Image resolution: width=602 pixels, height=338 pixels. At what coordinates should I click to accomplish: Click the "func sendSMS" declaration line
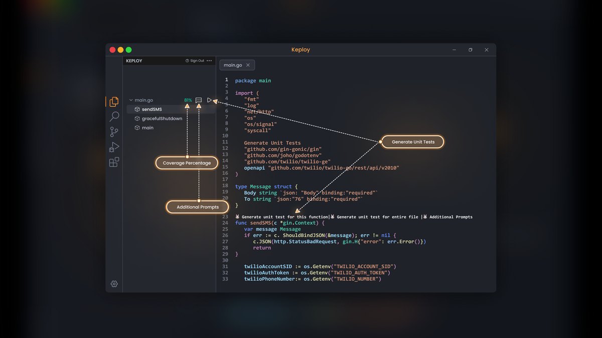280,223
